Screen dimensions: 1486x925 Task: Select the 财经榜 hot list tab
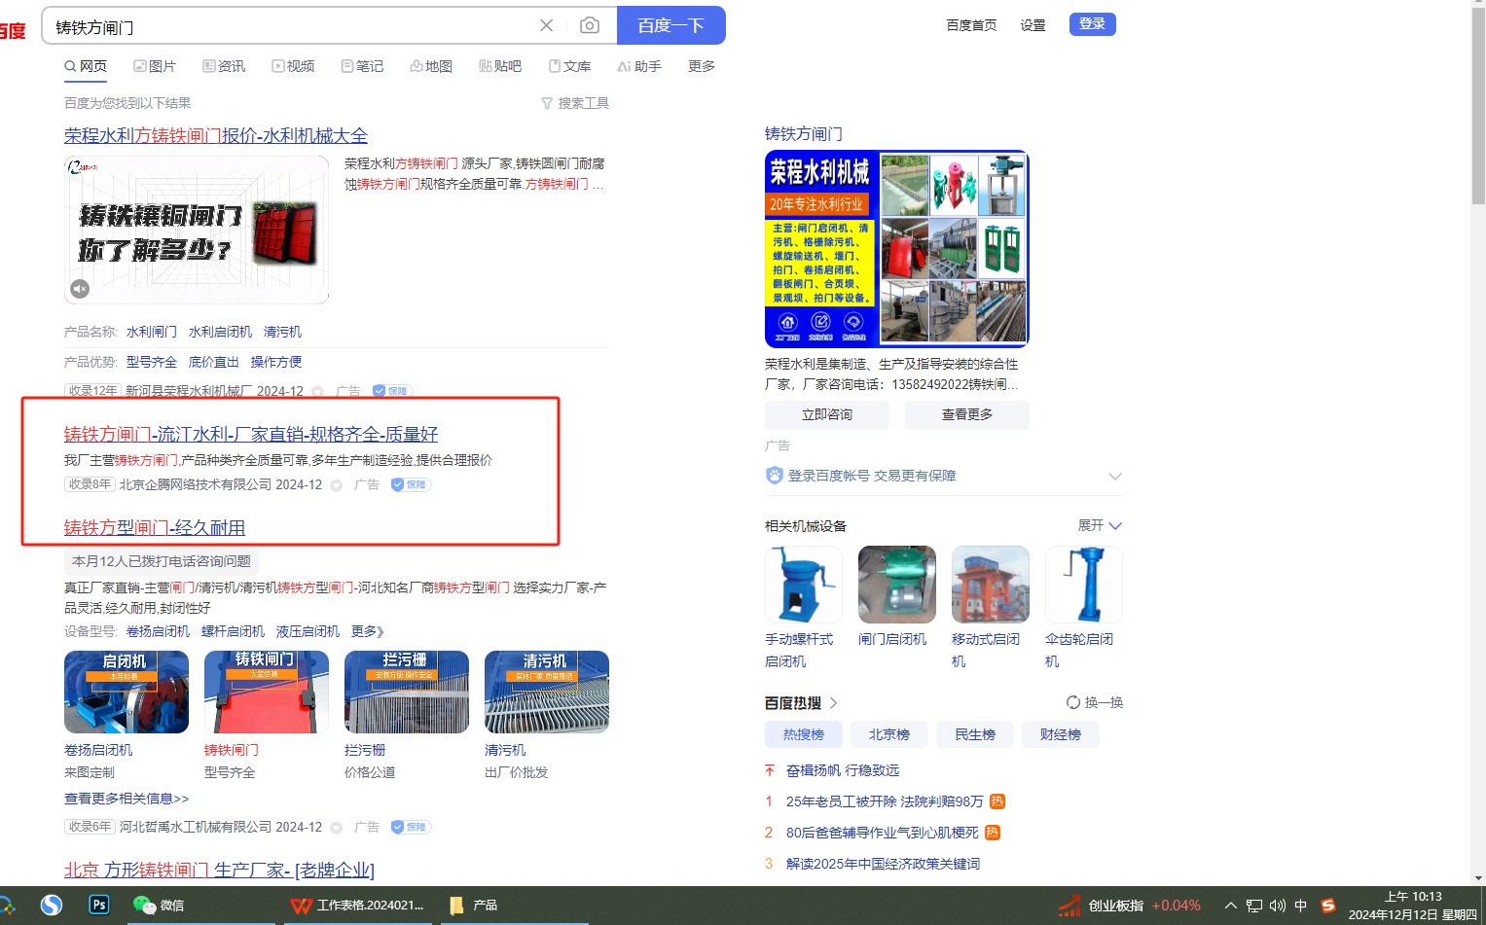[x=1061, y=734]
